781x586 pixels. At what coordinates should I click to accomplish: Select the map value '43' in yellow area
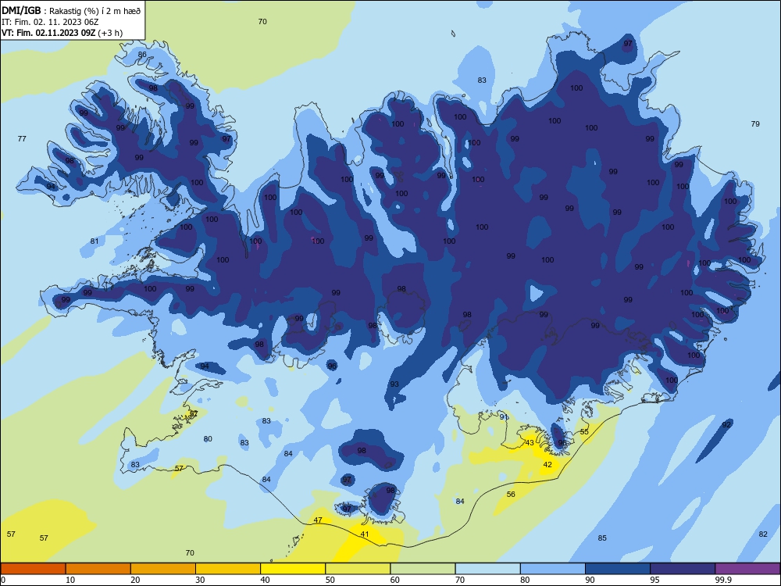(x=530, y=442)
